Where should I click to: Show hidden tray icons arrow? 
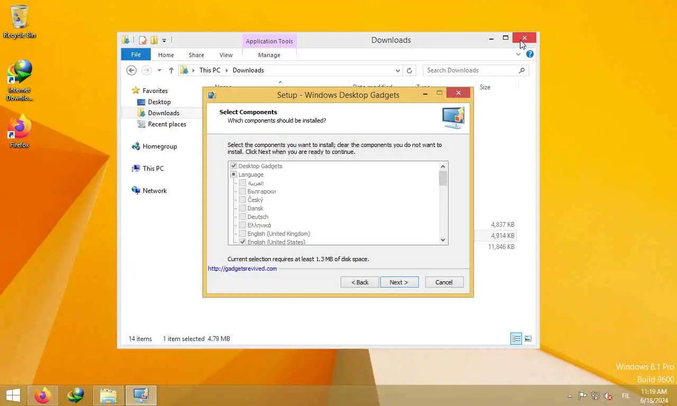(570, 396)
